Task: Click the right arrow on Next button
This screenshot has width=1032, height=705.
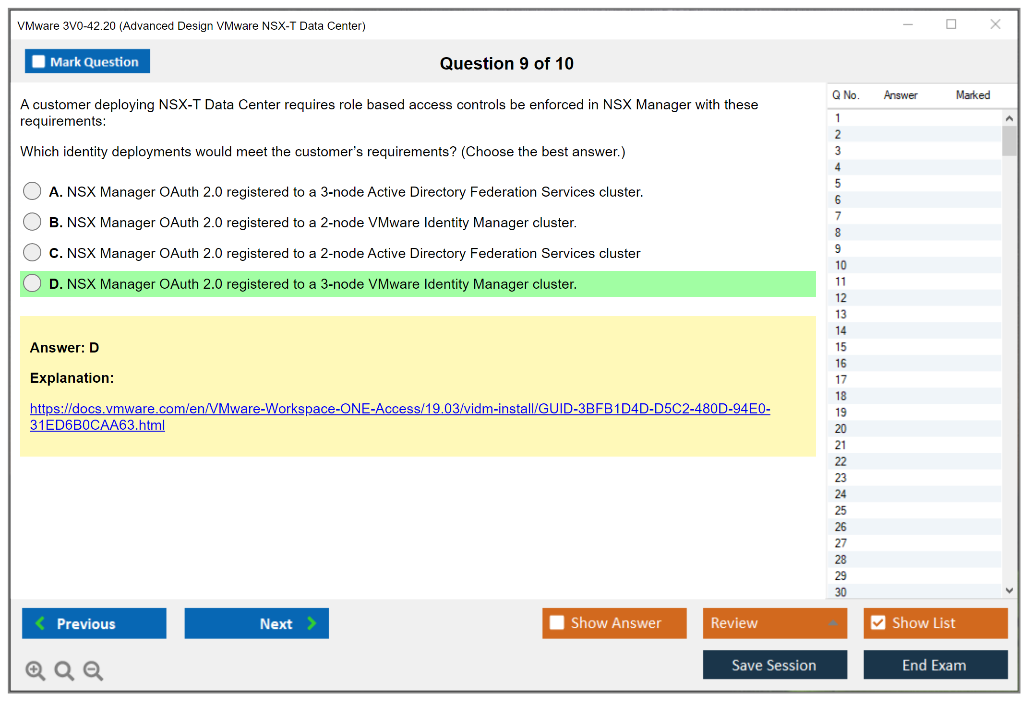Action: click(312, 623)
